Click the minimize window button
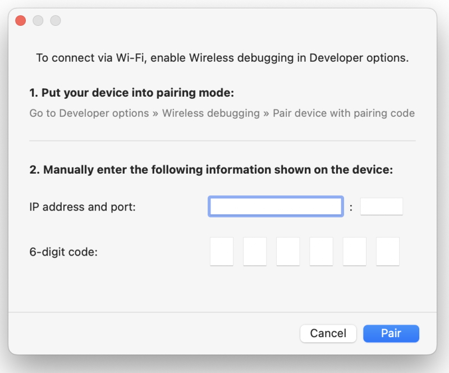 [38, 20]
